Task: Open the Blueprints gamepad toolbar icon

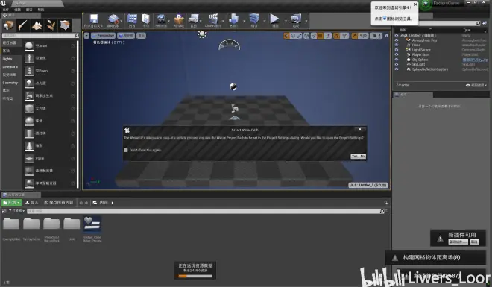Action: [x=194, y=19]
